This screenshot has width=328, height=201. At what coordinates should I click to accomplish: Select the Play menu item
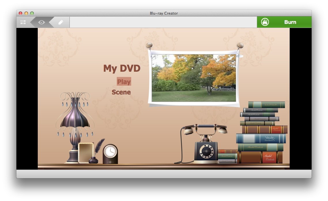point(124,81)
